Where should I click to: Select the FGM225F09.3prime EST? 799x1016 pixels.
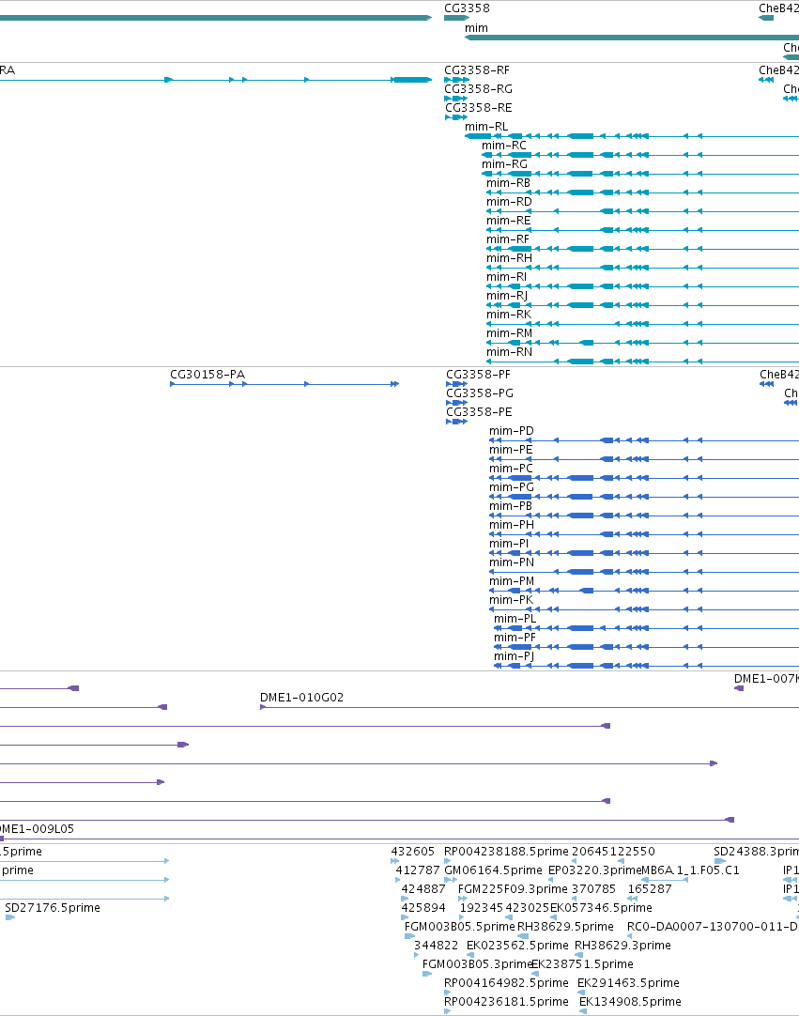pos(513,889)
